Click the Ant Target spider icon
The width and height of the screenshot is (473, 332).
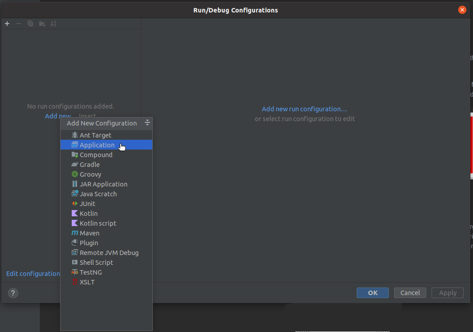pos(74,135)
